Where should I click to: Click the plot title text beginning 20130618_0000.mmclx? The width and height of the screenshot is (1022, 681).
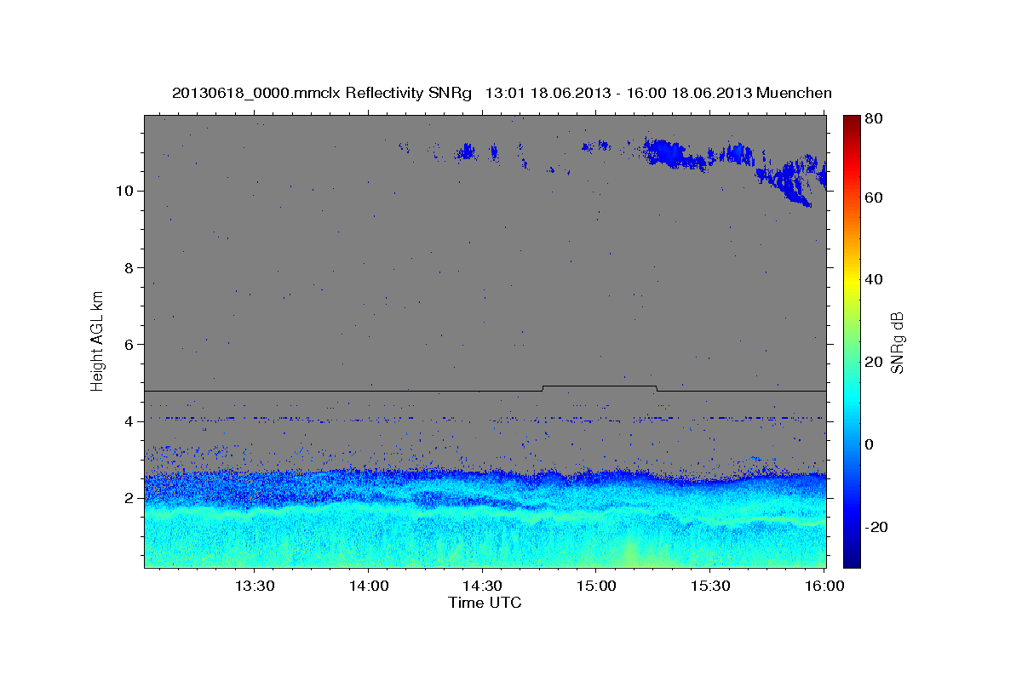tap(502, 93)
